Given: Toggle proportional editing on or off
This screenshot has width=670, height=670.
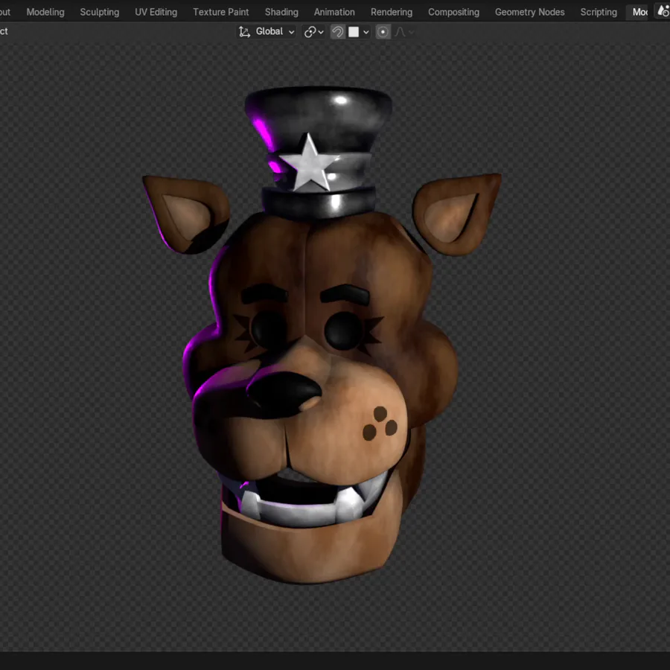Looking at the screenshot, I should (x=383, y=31).
